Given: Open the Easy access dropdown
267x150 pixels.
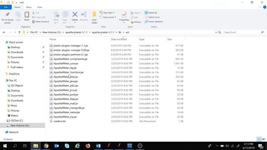Looking at the screenshot, I should coord(108,17).
